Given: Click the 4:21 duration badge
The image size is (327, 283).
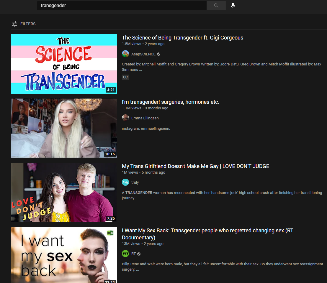Looking at the screenshot, I should (x=111, y=90).
